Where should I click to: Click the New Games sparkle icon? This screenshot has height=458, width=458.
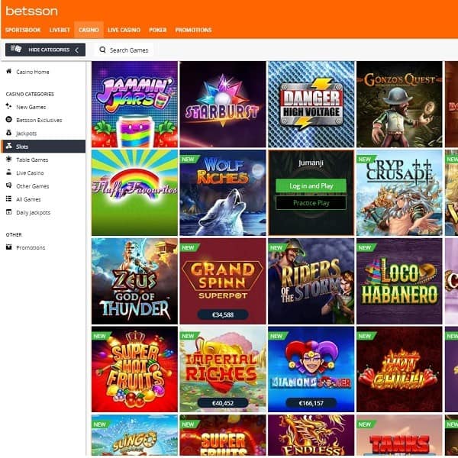(8, 106)
